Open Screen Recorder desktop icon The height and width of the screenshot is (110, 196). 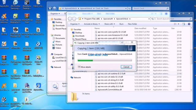4,102
